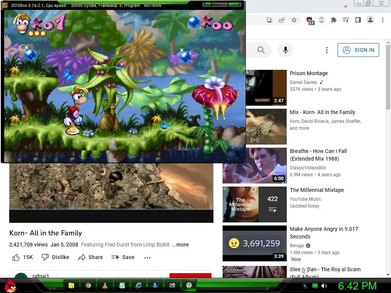The image size is (391, 293).
Task: Click the install app icon in Chrome
Action: coord(269,20)
